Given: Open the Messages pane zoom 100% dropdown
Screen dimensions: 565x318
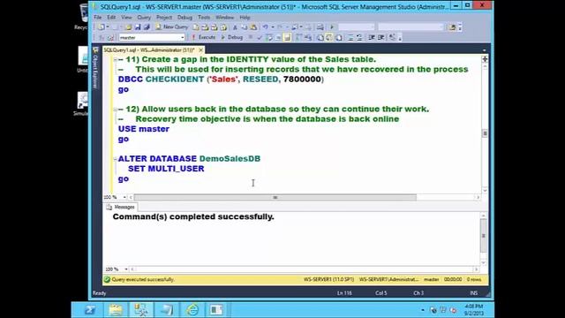Looking at the screenshot, I should click(126, 269).
